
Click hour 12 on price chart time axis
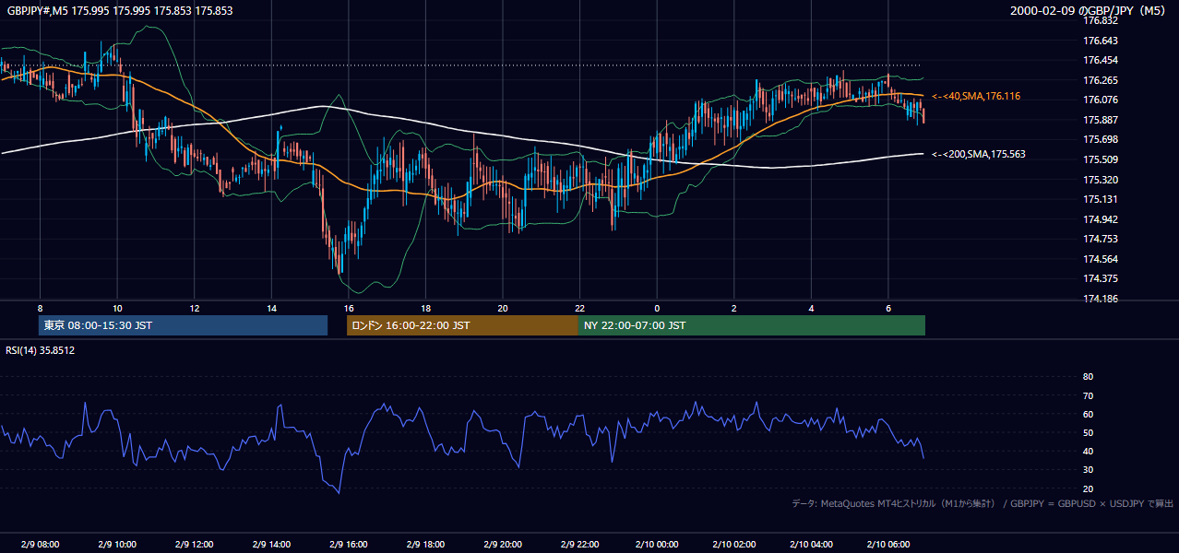click(x=194, y=307)
